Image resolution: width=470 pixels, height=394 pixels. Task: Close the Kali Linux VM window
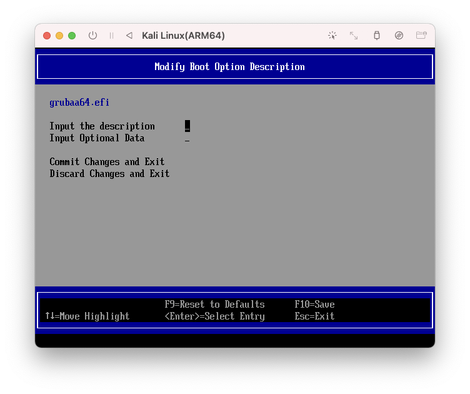tap(47, 36)
